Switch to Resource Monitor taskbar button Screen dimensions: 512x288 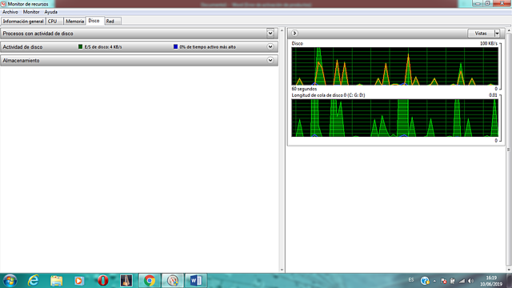click(x=173, y=281)
